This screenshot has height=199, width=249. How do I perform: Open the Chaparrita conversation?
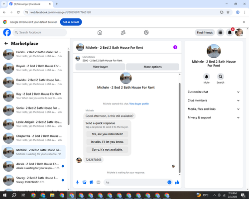pyautogui.click(x=33, y=138)
